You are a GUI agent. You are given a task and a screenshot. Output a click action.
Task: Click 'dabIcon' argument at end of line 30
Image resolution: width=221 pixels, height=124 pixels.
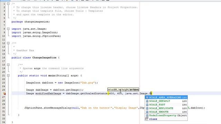197,108
